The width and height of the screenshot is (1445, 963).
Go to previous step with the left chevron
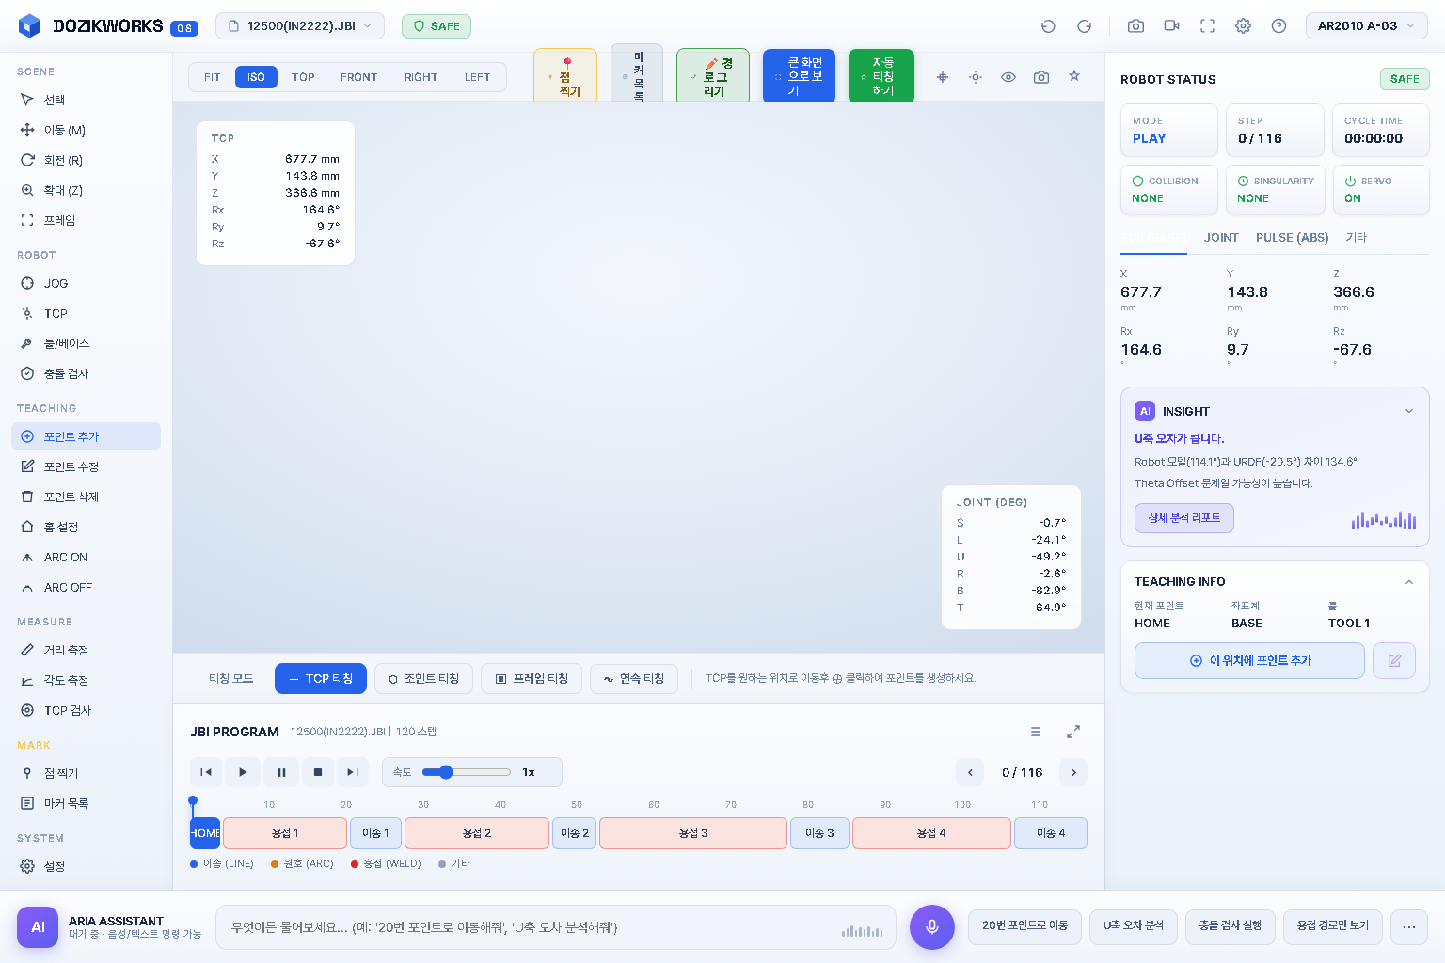pyautogui.click(x=970, y=772)
